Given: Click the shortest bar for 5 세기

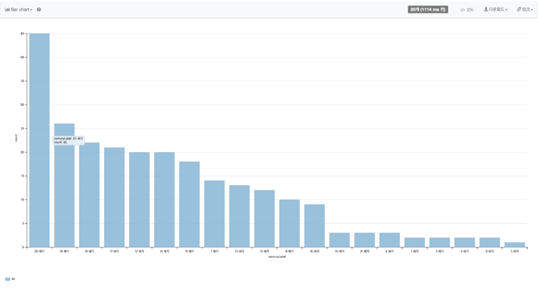Looking at the screenshot, I should (x=514, y=245).
